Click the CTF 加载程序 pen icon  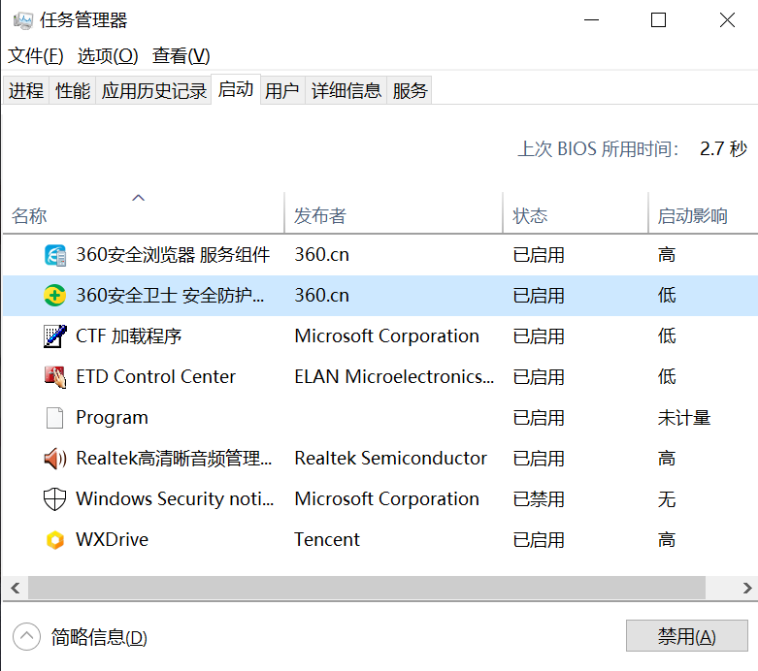pos(56,336)
